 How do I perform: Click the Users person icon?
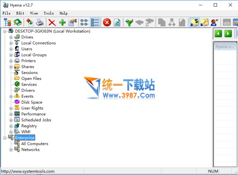pyautogui.click(x=17, y=49)
